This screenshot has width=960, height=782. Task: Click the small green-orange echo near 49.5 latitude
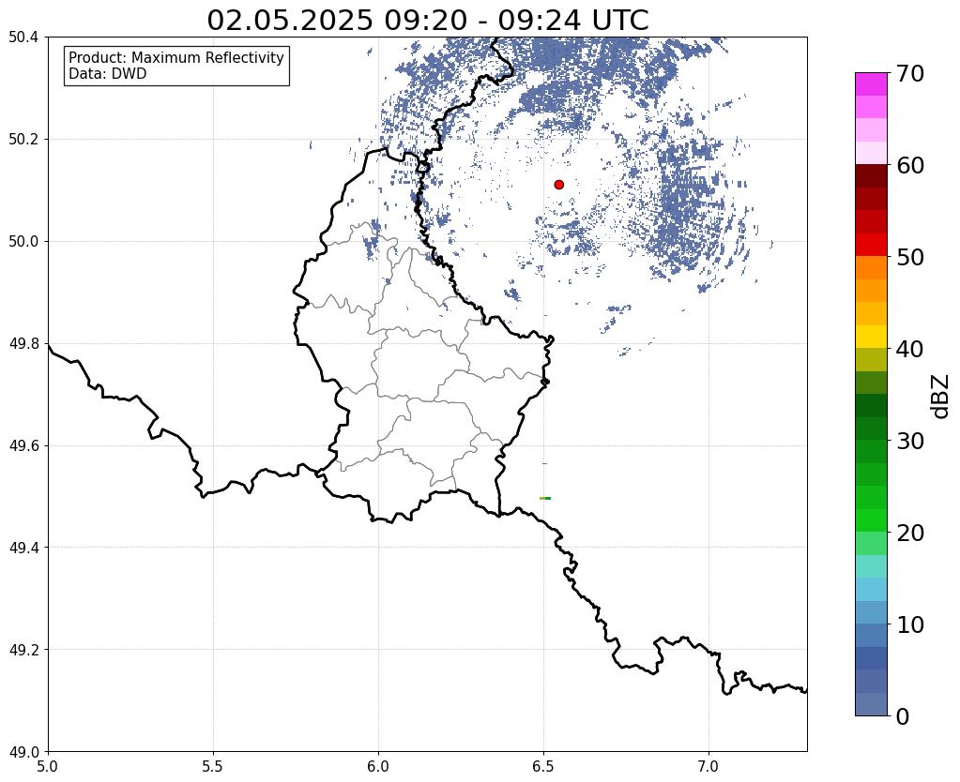click(545, 498)
